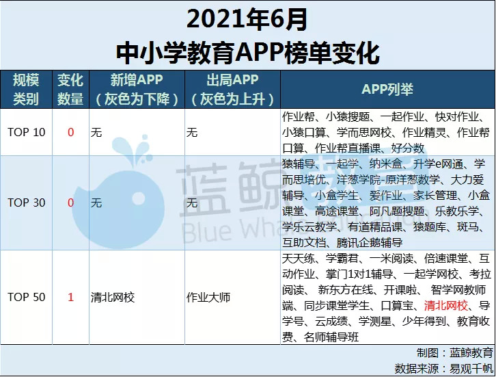Click the red "0" in TOP 10 row
The height and width of the screenshot is (377, 496).
[x=70, y=132]
